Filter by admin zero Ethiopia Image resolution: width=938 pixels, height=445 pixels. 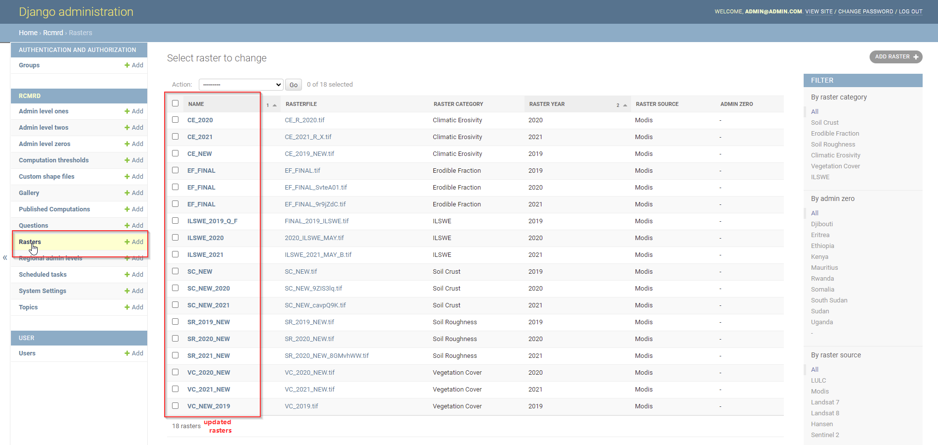click(x=822, y=246)
